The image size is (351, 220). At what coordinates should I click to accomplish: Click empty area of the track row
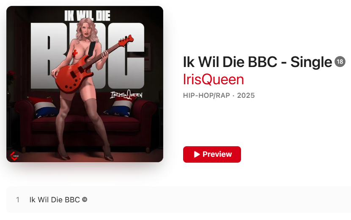point(201,200)
